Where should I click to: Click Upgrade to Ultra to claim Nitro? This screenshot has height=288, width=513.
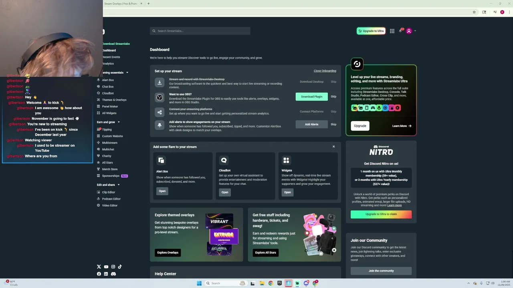tap(381, 214)
